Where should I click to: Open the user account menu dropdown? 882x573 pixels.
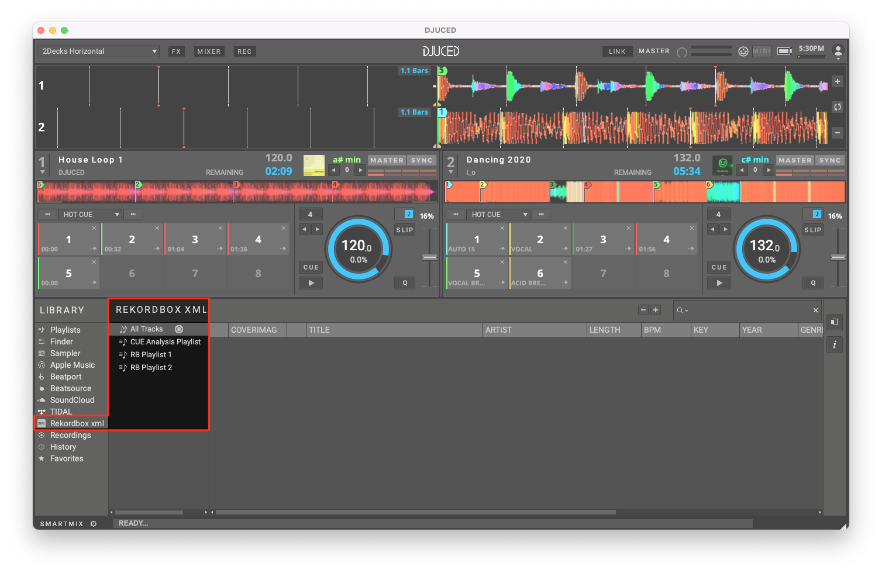(838, 51)
